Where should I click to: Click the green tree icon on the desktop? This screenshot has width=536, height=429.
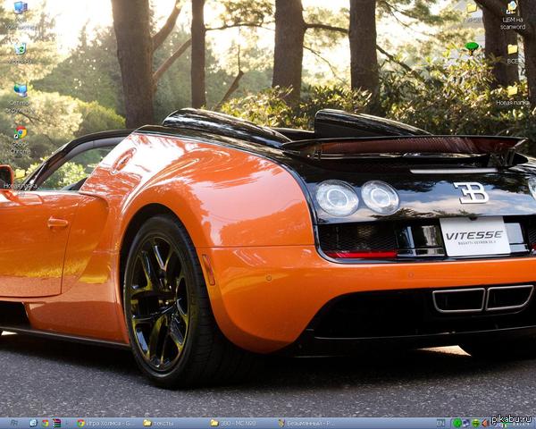pos(472,46)
